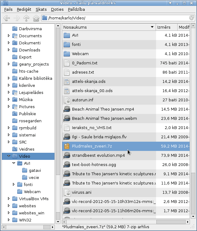Image resolution: width=197 pixels, height=231 pixels.
Task: Click the attels-skanja.ods spreadsheet icon
Action: click(x=67, y=82)
